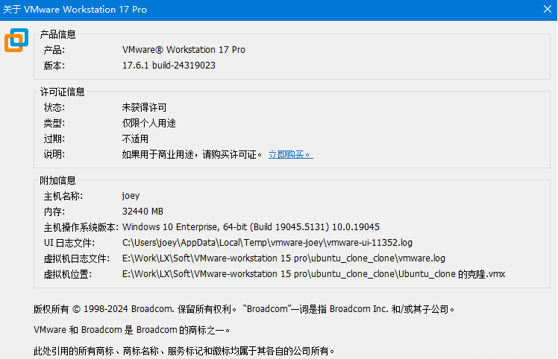Click the 虚拟机日志文件 label

coord(77,258)
